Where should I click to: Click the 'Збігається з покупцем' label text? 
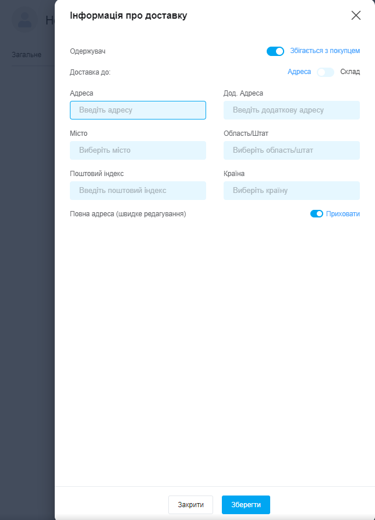pyautogui.click(x=325, y=51)
